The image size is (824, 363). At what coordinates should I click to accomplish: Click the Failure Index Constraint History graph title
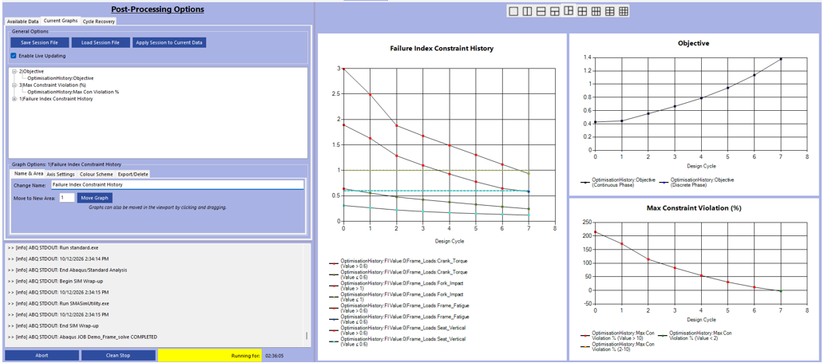(x=442, y=49)
